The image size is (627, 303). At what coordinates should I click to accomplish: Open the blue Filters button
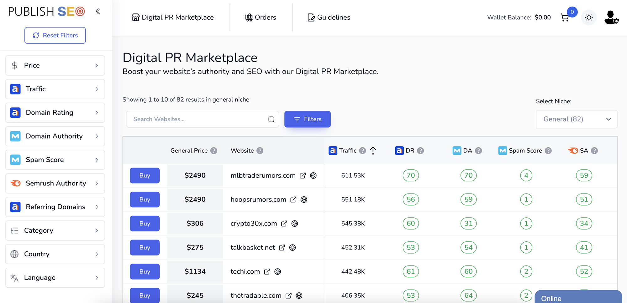click(307, 119)
